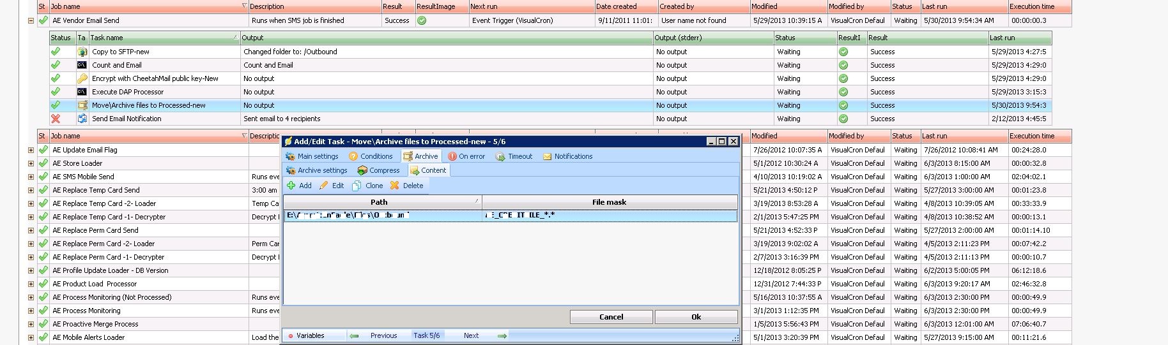Viewport: 1168px width, 345px height.
Task: Click the Edit pencil icon
Action: coord(324,186)
